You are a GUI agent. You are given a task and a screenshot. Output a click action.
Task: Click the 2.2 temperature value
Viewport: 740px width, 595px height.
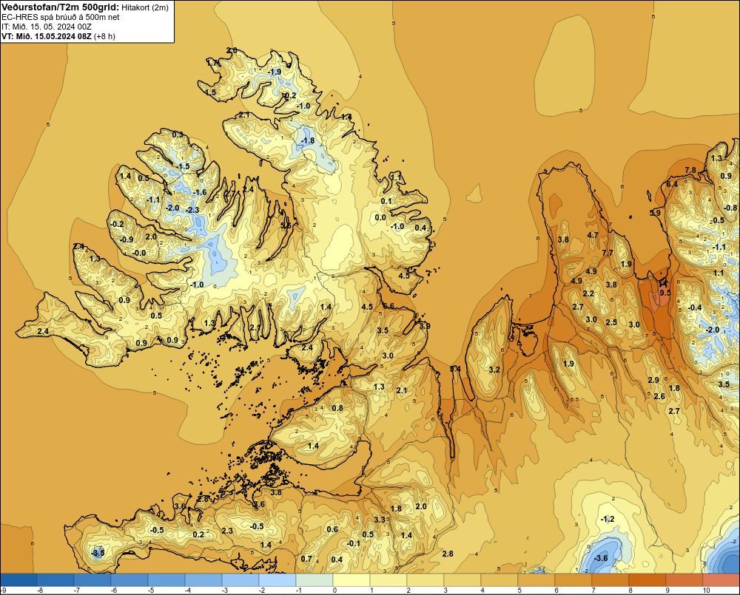(588, 293)
